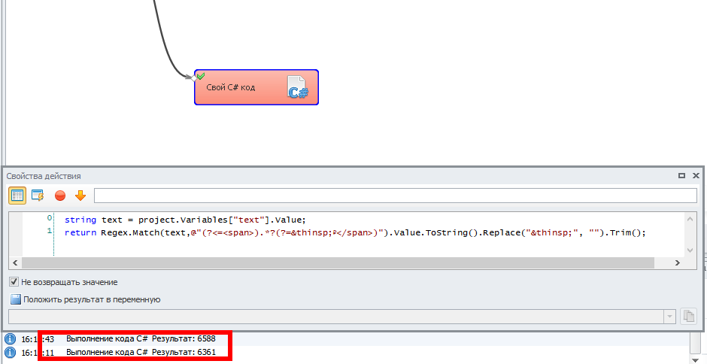Click 'Свойства действия' panel title
The image size is (707, 364).
click(44, 176)
